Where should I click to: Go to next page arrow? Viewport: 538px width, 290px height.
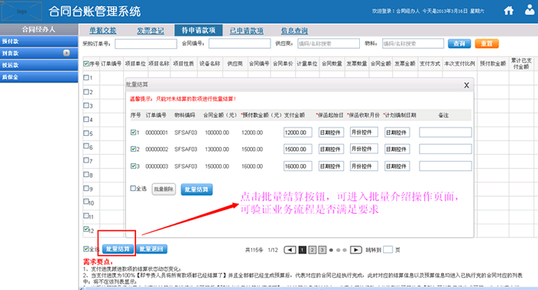tap(356, 250)
